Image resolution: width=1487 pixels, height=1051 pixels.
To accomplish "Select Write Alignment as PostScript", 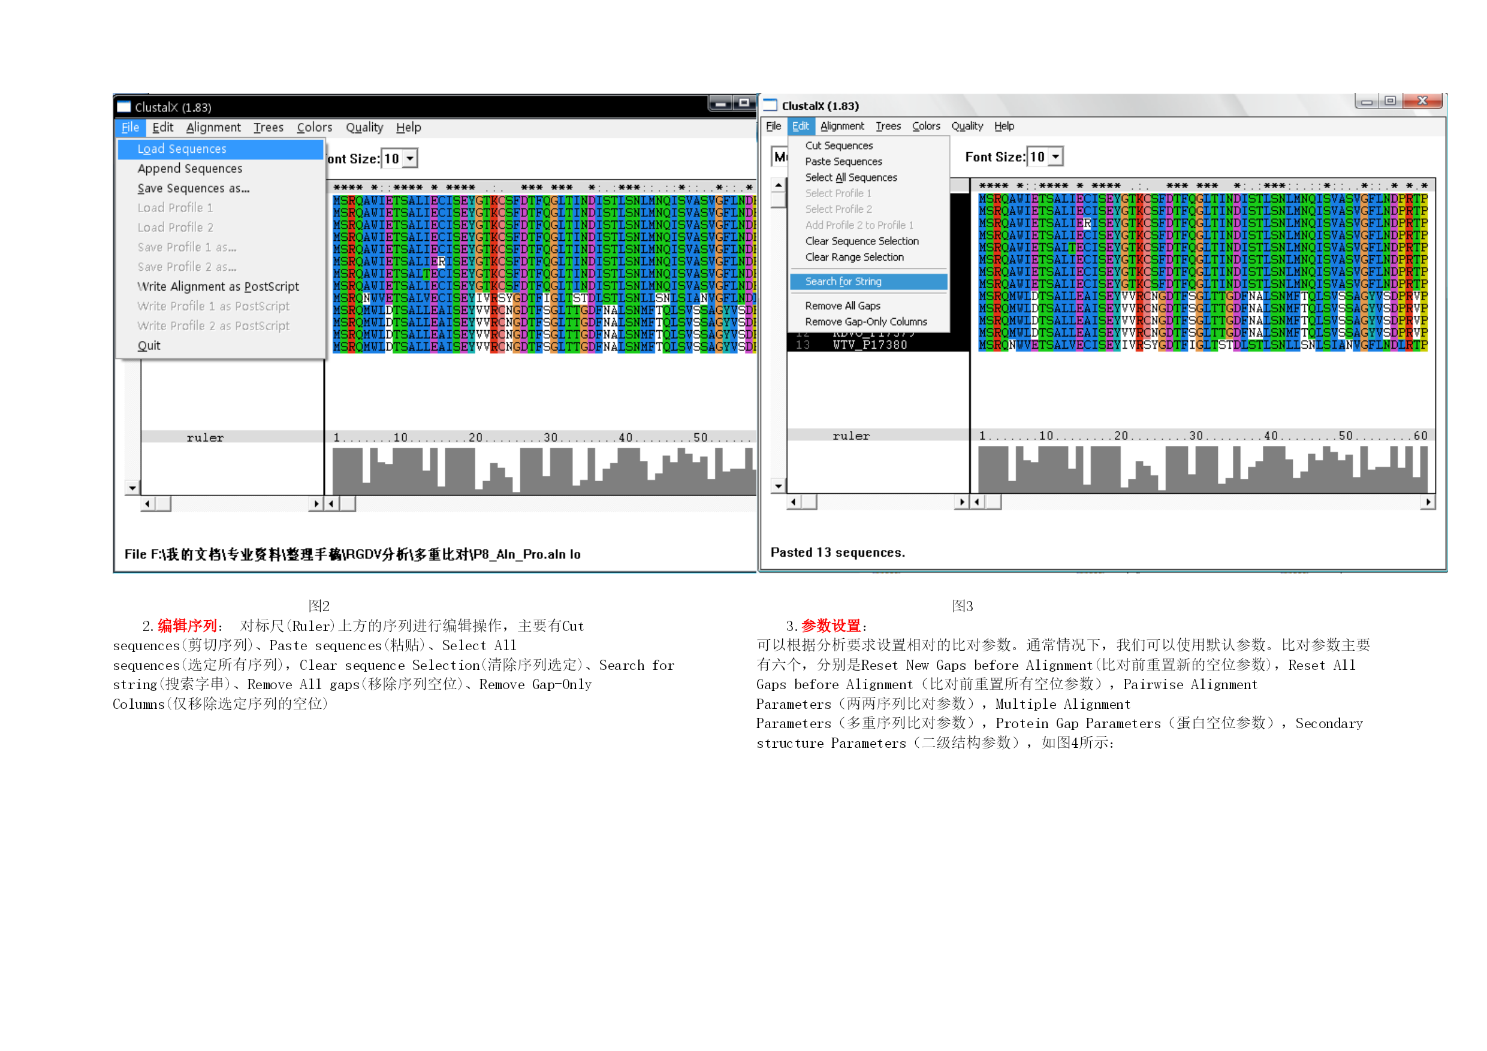I will point(220,286).
